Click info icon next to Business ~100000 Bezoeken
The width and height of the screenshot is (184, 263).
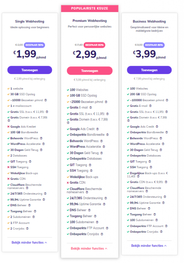point(167,100)
